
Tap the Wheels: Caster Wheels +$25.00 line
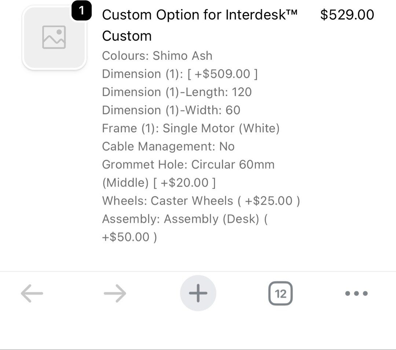201,201
